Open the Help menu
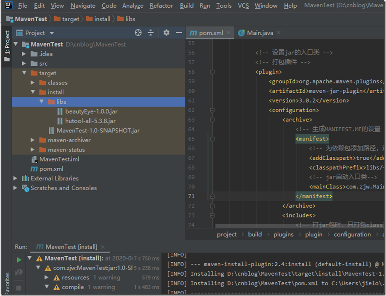This screenshot has width=386, height=296. click(290, 6)
